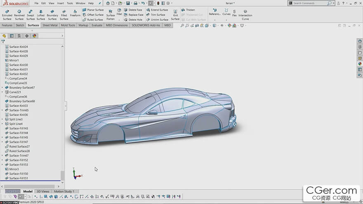Open the Appearances icon in task pane
This screenshot has height=204, width=363.
(360, 63)
